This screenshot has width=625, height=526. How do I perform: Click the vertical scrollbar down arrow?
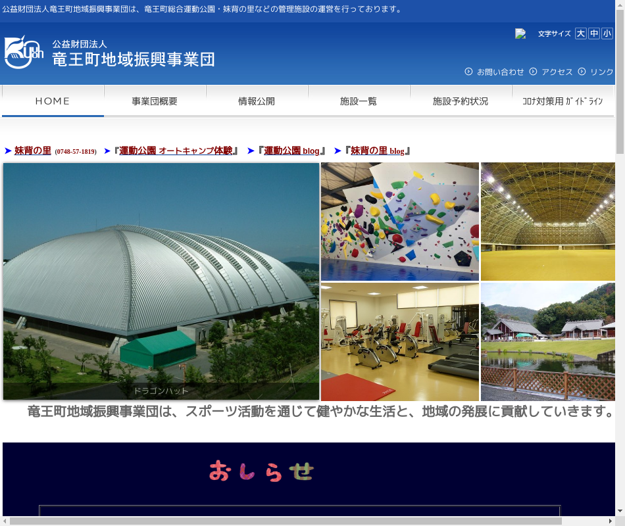[x=620, y=511]
